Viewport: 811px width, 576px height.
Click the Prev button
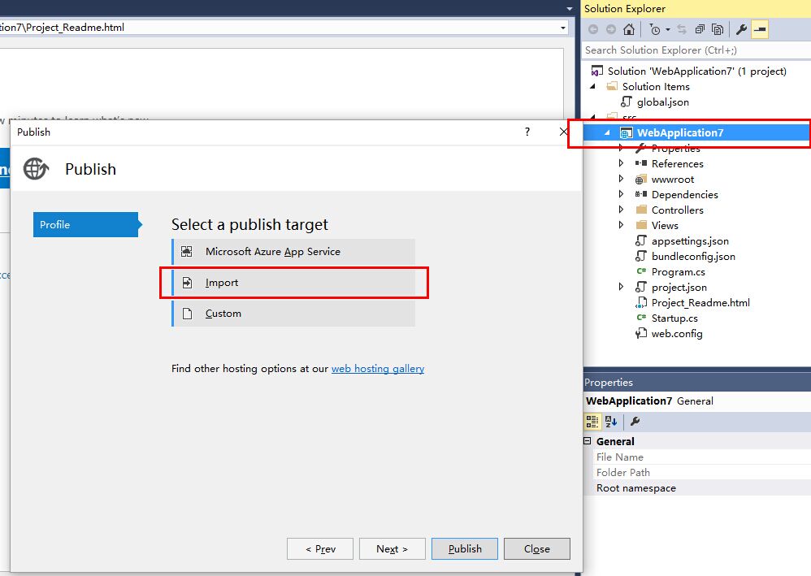point(320,548)
